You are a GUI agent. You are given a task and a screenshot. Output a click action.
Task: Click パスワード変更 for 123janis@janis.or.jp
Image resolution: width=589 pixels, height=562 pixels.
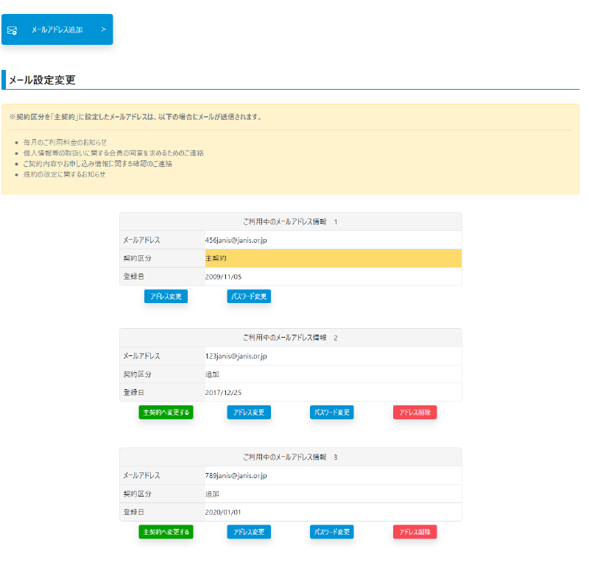click(x=332, y=412)
